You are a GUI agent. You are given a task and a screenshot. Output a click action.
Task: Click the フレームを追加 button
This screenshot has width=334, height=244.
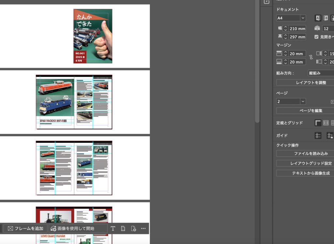click(x=25, y=228)
